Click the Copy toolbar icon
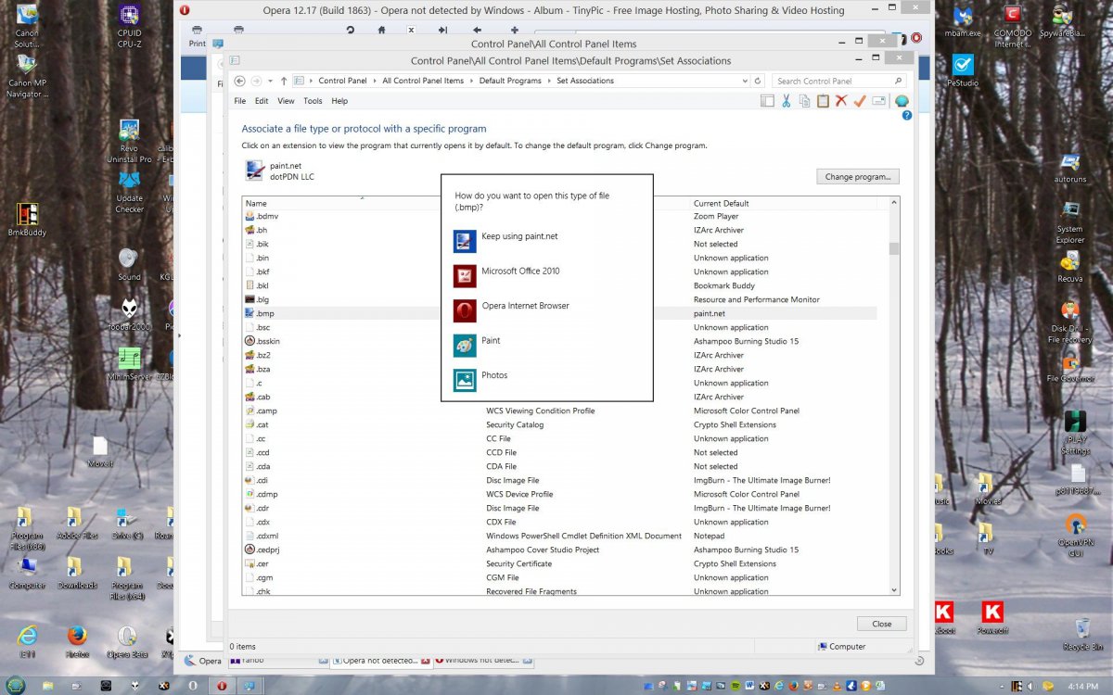Image resolution: width=1113 pixels, height=695 pixels. tap(804, 101)
